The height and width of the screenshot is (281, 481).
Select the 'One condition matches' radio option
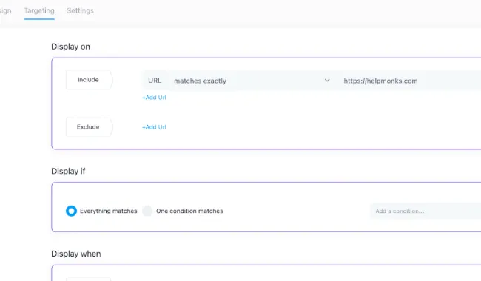147,211
